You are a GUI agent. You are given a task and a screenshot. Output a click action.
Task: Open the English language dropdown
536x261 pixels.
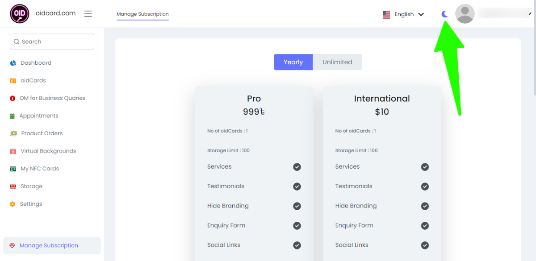(404, 14)
